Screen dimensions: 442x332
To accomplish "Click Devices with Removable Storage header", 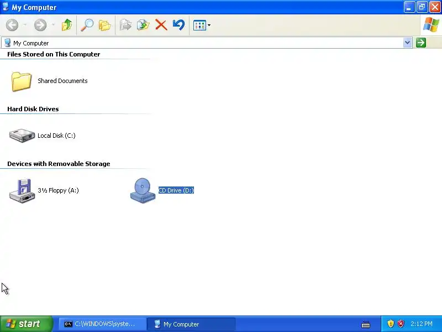I will click(x=59, y=164).
